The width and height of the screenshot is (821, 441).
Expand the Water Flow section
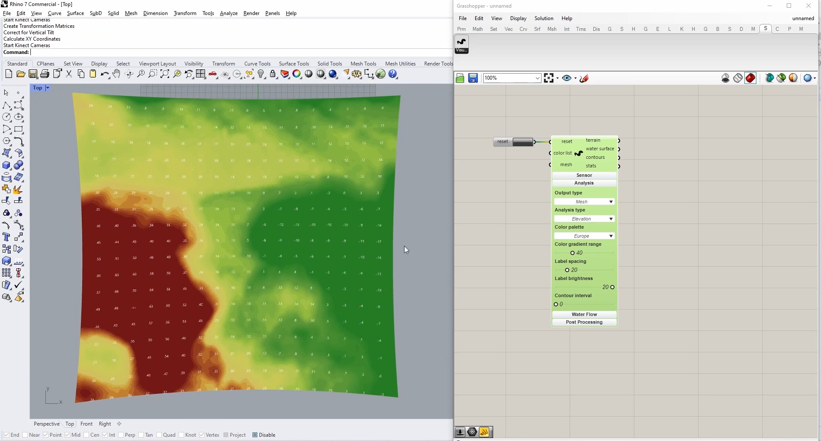[584, 314]
